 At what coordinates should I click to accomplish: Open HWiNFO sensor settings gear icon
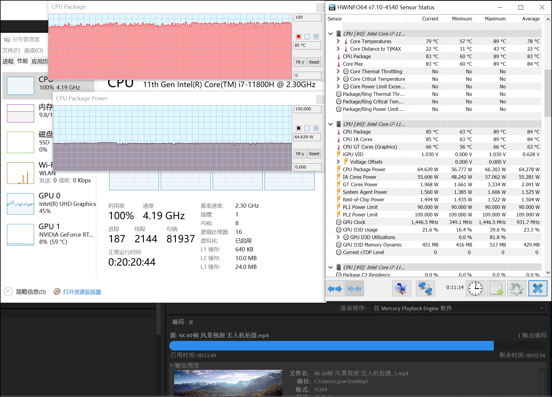(517, 289)
